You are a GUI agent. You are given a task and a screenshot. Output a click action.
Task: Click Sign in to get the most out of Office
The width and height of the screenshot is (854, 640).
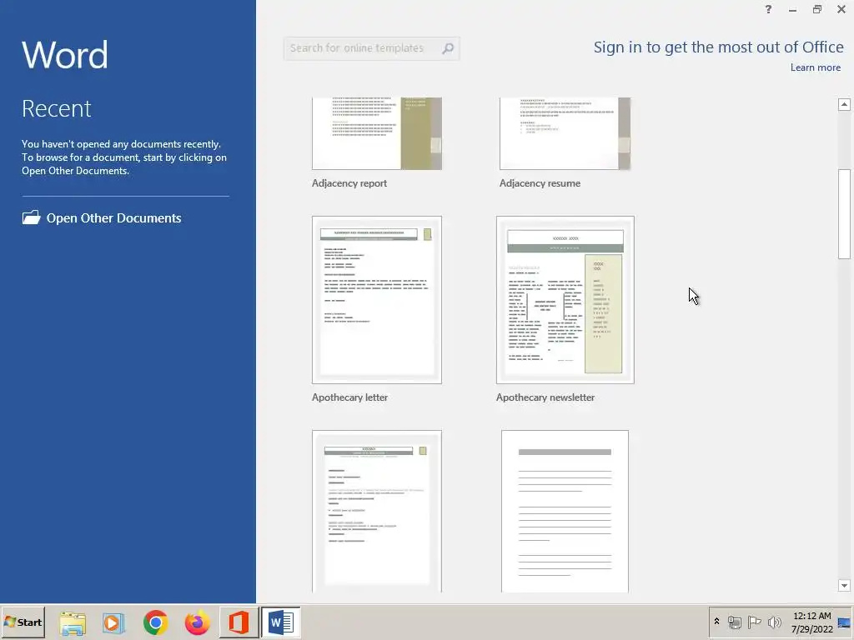[x=718, y=47]
